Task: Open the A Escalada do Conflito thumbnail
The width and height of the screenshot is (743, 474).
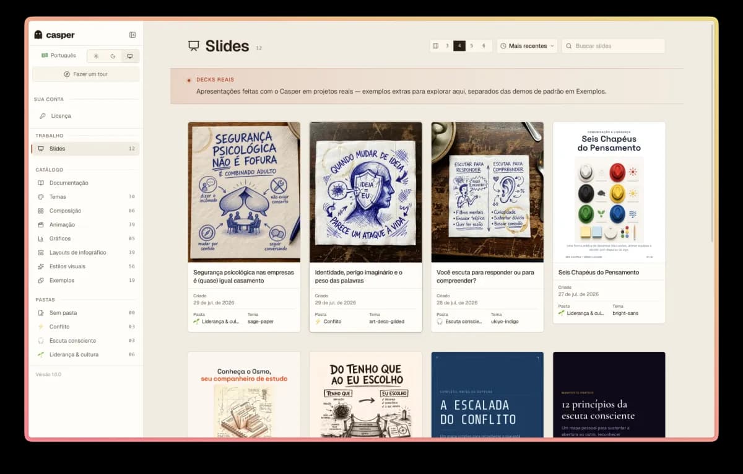Action: [487, 395]
